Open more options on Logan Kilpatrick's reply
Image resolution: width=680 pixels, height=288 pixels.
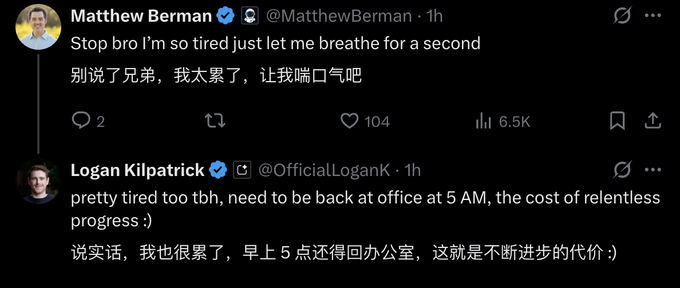653,170
